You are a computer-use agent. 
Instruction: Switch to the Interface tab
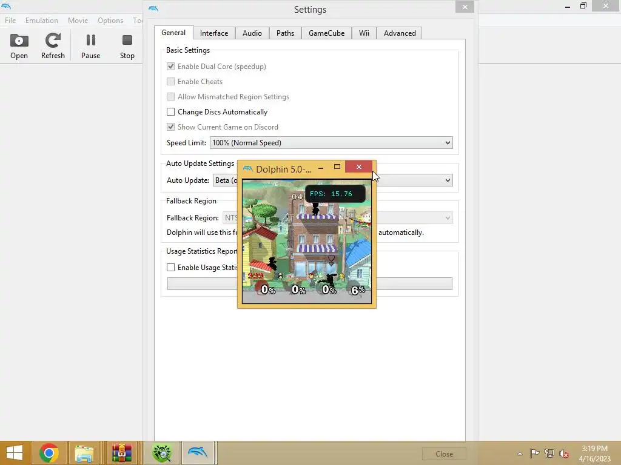214,33
